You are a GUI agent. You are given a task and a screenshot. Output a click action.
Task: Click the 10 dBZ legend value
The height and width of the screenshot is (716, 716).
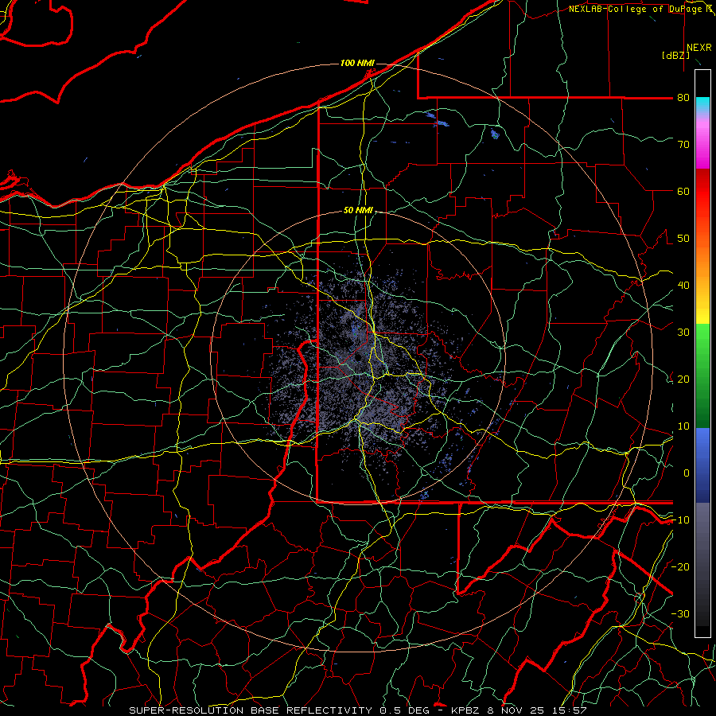click(683, 426)
